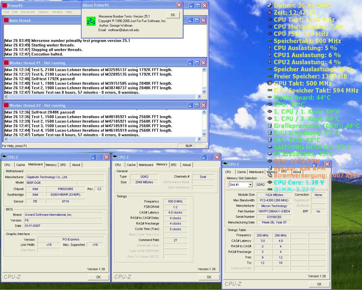Select SPD tab in the CPU-Z Memory window

[x=174, y=165]
